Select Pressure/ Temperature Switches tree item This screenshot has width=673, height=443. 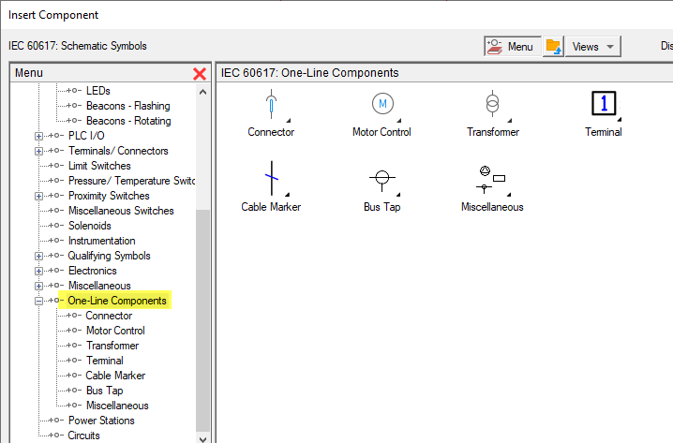pos(131,181)
